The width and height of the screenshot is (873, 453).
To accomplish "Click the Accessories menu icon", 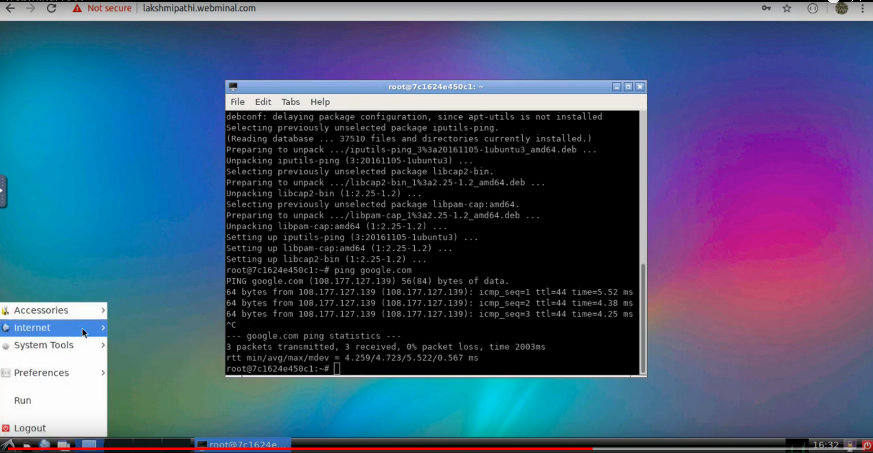I will pyautogui.click(x=5, y=311).
